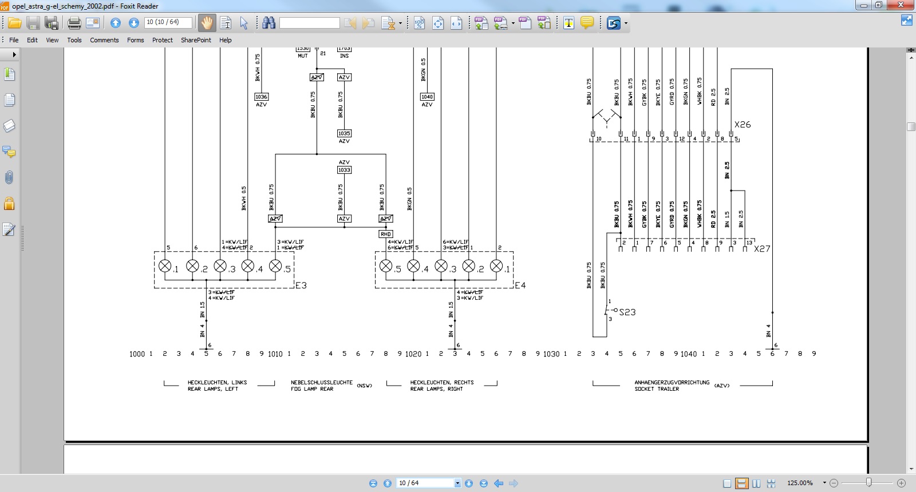Screen dimensions: 916x492
Task: Open the binoculars search tool
Action: (269, 23)
